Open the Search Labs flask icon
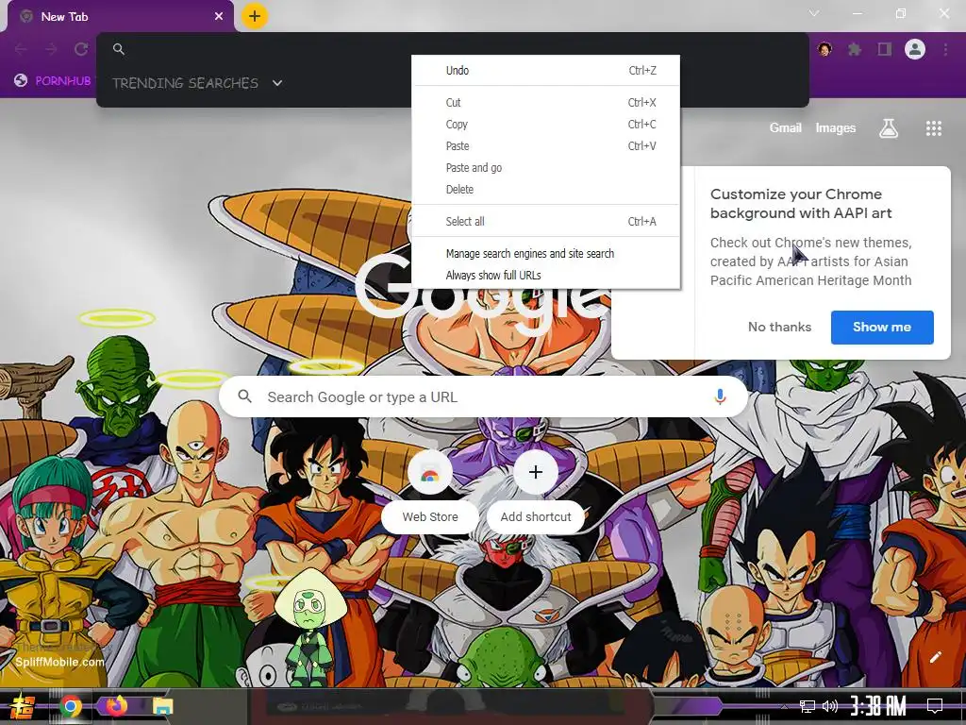 pos(889,128)
